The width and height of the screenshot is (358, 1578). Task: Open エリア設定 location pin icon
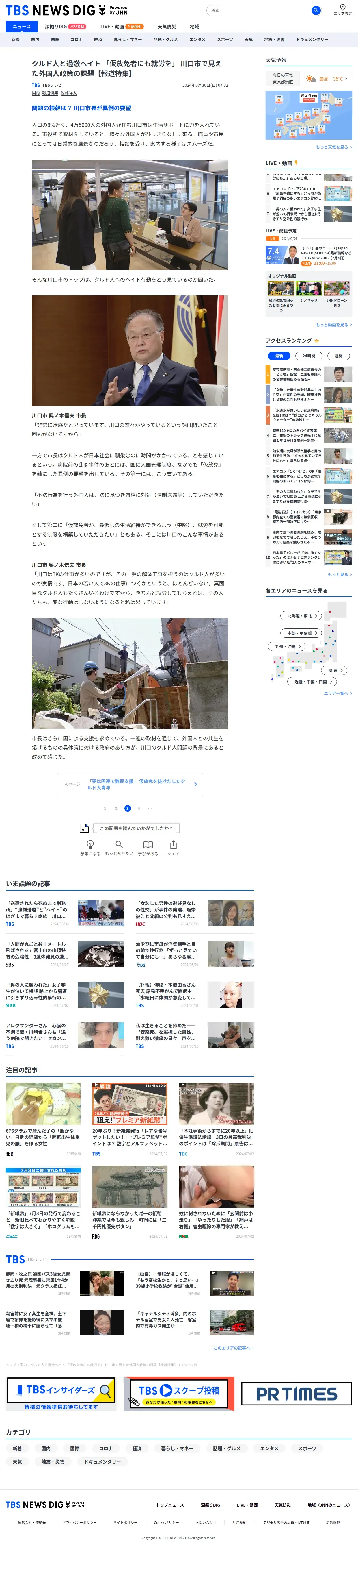coord(343,7)
